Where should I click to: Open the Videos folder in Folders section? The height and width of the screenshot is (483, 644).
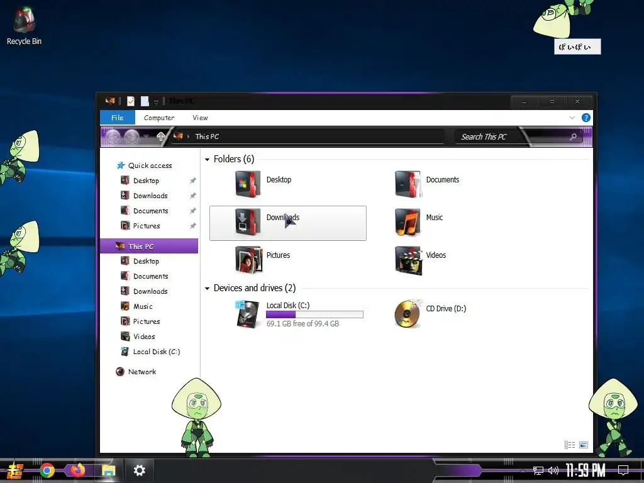(x=420, y=259)
